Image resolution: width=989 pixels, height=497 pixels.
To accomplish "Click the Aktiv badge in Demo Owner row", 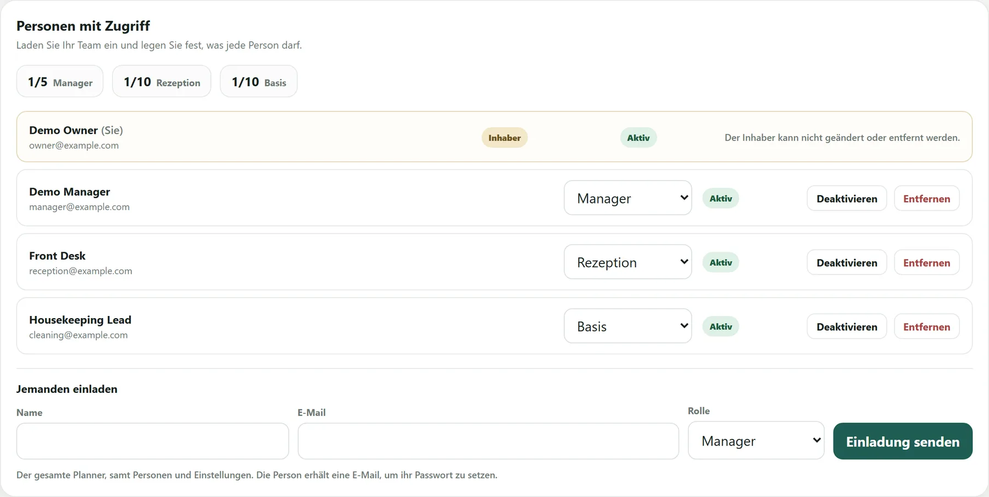I will (x=638, y=138).
